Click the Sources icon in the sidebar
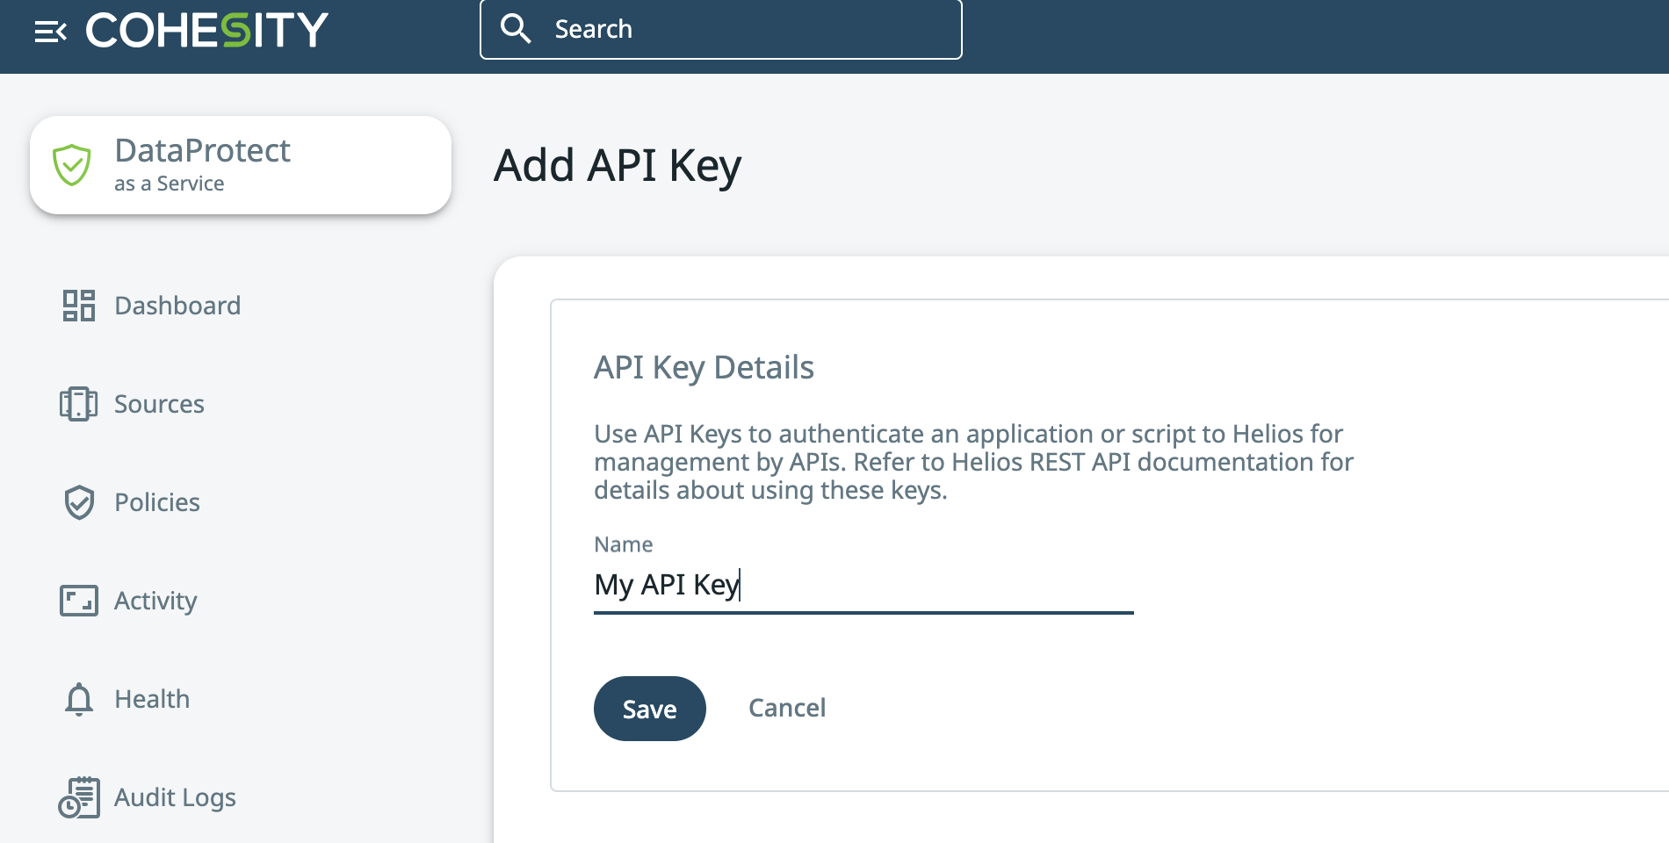Screen dimensions: 1669x843 (x=78, y=404)
